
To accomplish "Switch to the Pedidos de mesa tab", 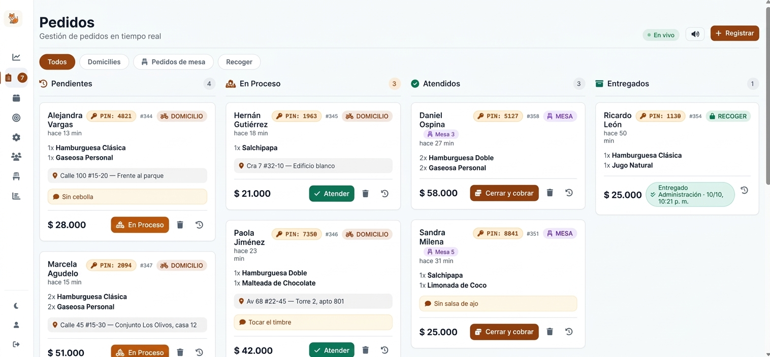I will (173, 62).
